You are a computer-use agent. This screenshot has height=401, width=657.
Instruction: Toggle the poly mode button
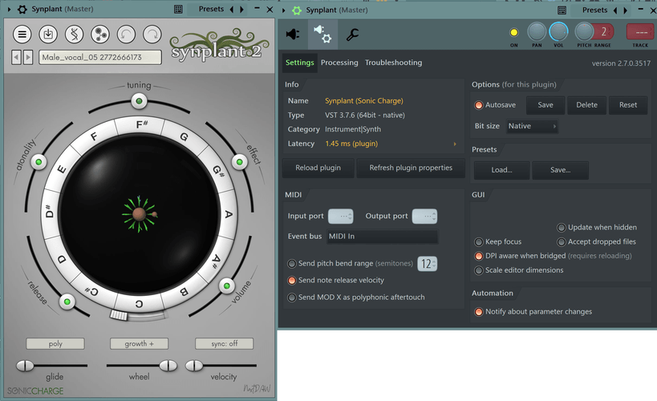[55, 343]
